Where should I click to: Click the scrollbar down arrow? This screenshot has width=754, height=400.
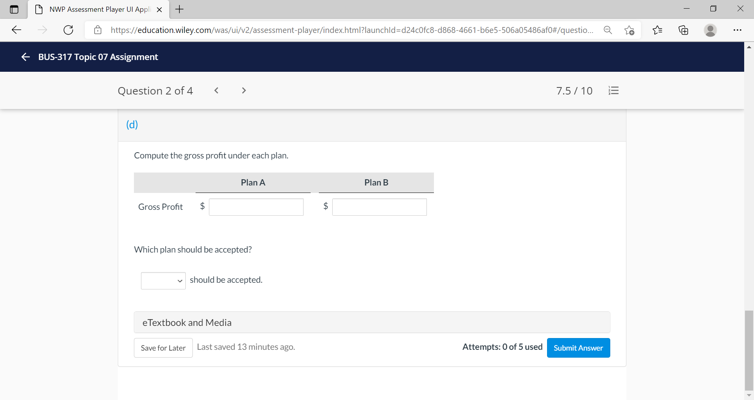[x=749, y=395]
